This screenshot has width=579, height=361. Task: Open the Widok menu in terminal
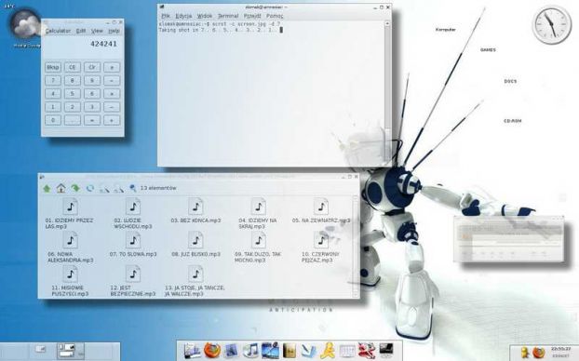(x=205, y=16)
